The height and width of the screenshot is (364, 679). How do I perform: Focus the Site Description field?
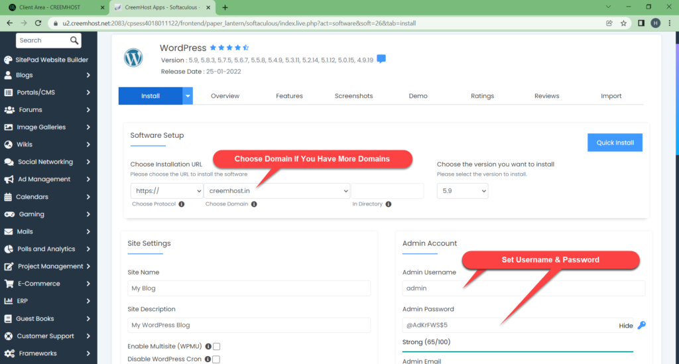(x=249, y=325)
